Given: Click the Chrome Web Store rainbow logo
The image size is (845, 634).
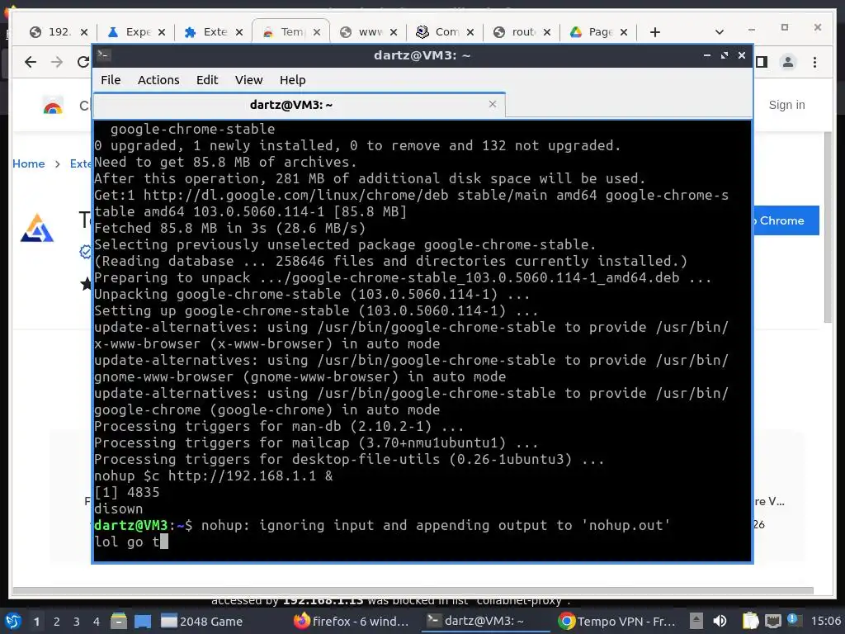Looking at the screenshot, I should coord(53,106).
